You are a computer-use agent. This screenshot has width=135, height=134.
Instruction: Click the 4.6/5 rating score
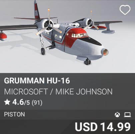coord(21,102)
